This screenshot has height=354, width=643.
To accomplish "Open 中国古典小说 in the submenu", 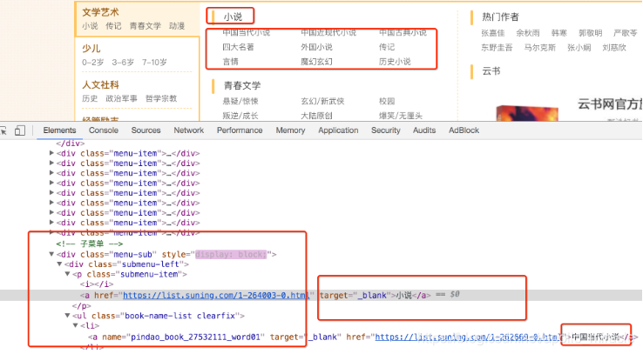I will tap(403, 32).
